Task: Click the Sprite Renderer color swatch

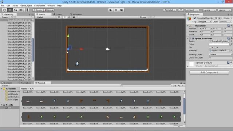Action: (219, 44)
